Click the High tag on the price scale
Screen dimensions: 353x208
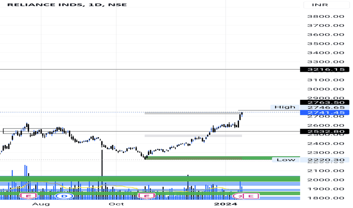click(285, 107)
